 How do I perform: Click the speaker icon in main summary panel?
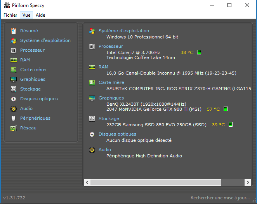pyautogui.click(x=92, y=150)
